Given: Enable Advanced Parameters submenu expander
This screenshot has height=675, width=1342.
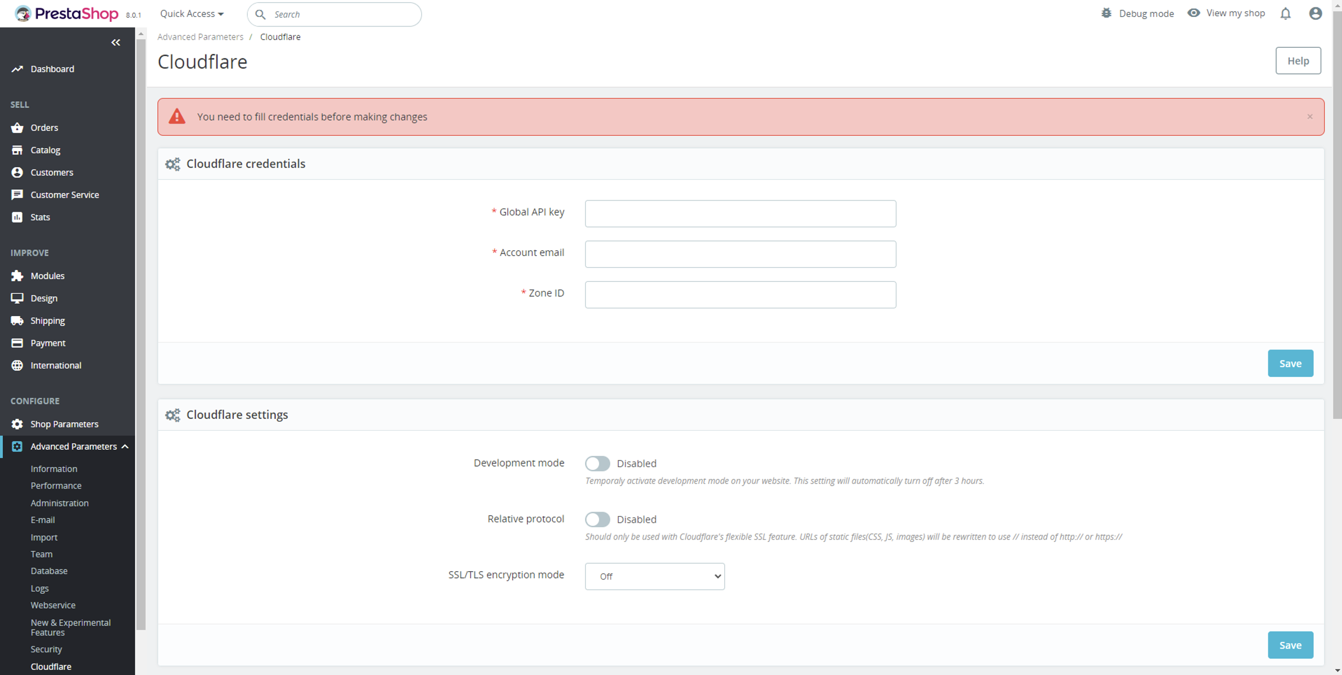Looking at the screenshot, I should click(x=126, y=445).
